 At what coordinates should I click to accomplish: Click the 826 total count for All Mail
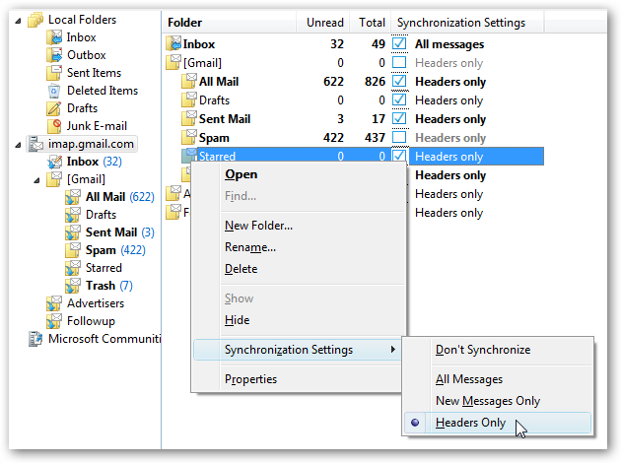point(375,82)
